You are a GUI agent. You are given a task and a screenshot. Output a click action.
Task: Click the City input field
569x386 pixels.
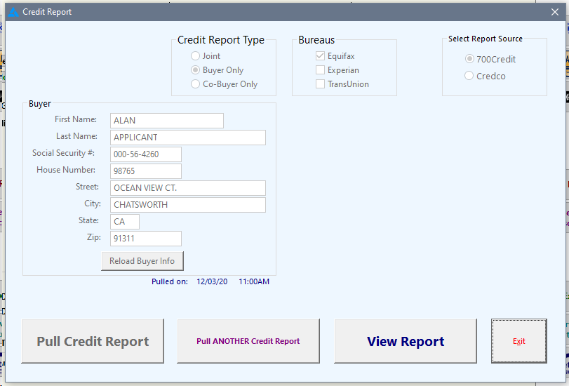[x=187, y=205]
